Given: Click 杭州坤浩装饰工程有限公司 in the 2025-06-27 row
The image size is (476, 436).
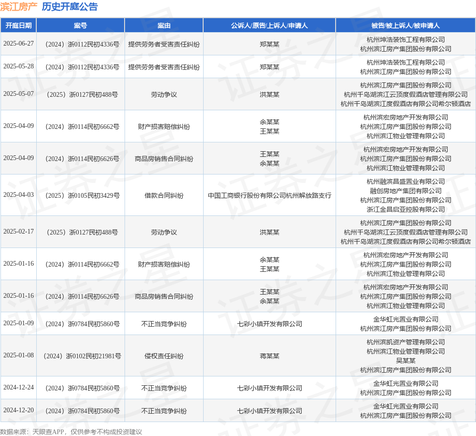Looking at the screenshot, I should pyautogui.click(x=405, y=40).
